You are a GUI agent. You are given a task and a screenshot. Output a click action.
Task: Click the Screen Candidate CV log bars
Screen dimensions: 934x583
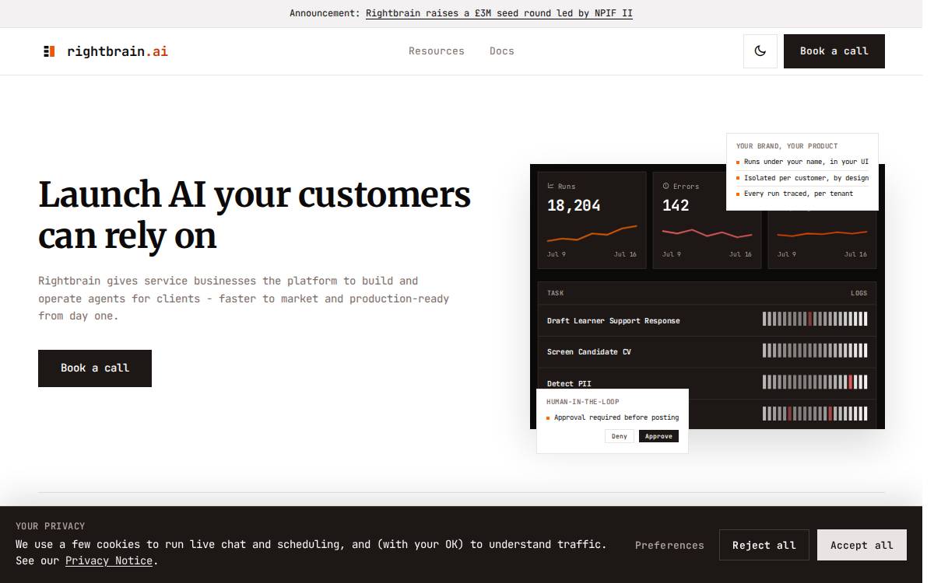[815, 351]
